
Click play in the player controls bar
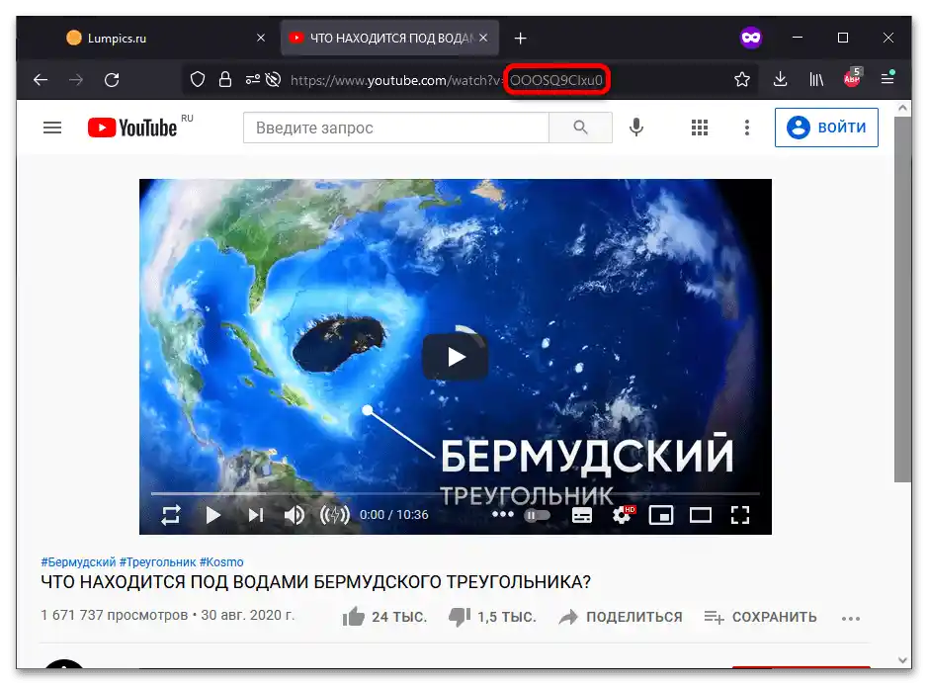pos(213,515)
